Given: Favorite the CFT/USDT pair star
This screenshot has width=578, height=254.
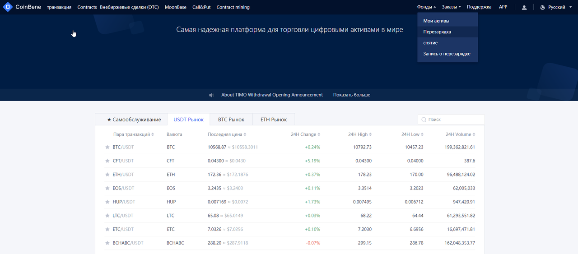Looking at the screenshot, I should click(x=107, y=161).
